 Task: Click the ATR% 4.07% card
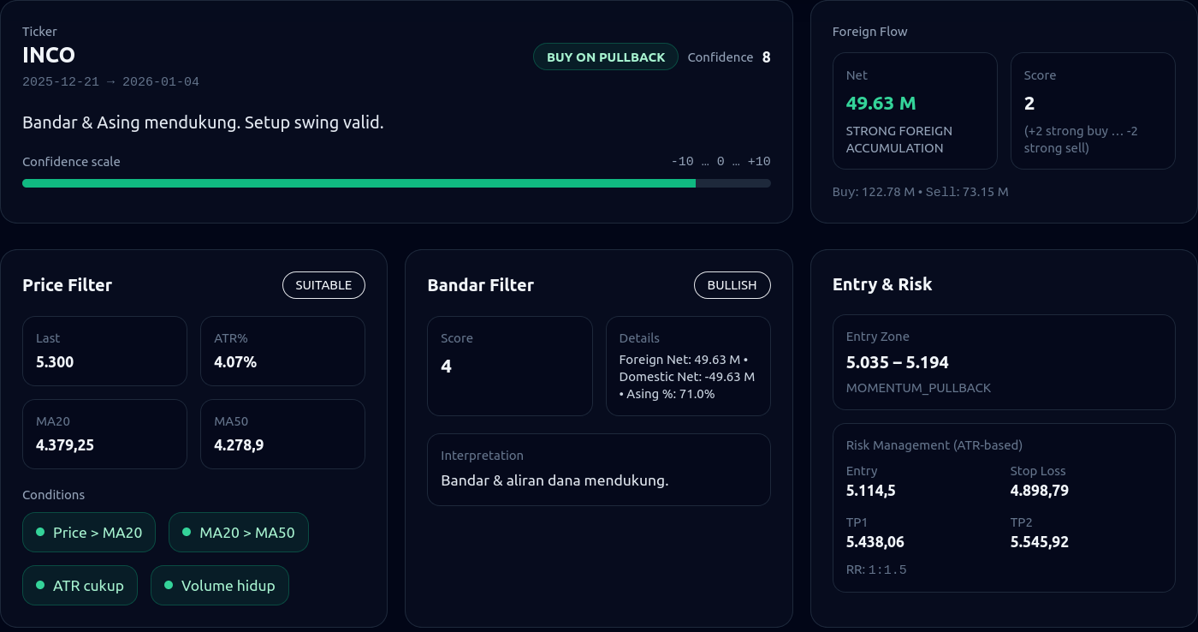tap(282, 351)
